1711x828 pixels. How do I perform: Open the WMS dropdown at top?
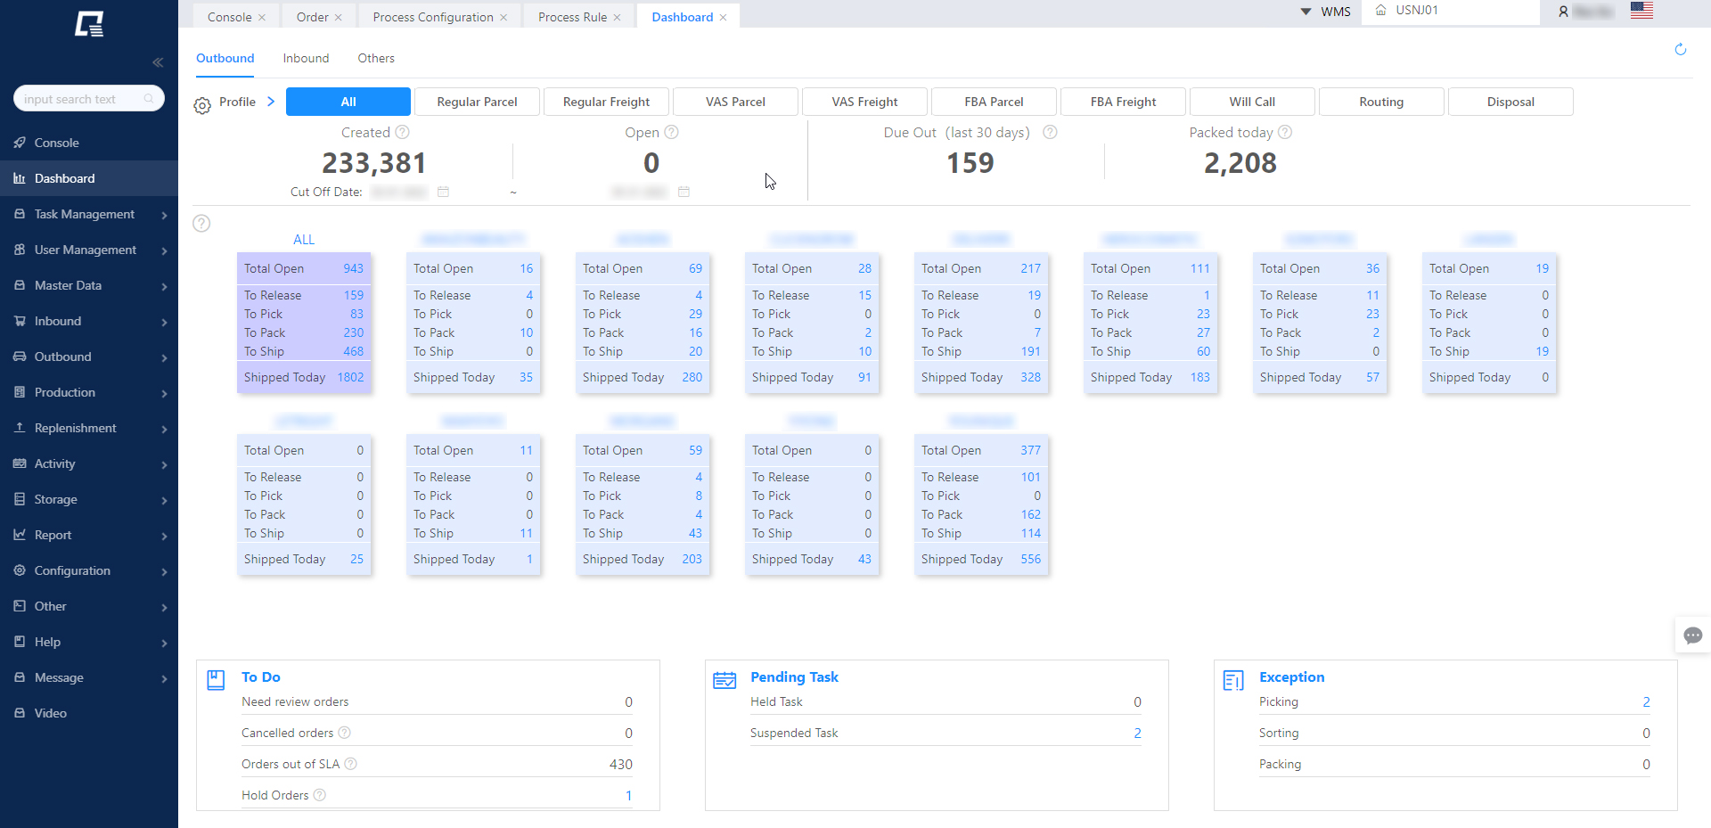tap(1326, 12)
